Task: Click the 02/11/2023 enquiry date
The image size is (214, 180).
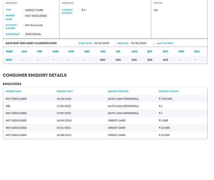Action: tap(64, 128)
